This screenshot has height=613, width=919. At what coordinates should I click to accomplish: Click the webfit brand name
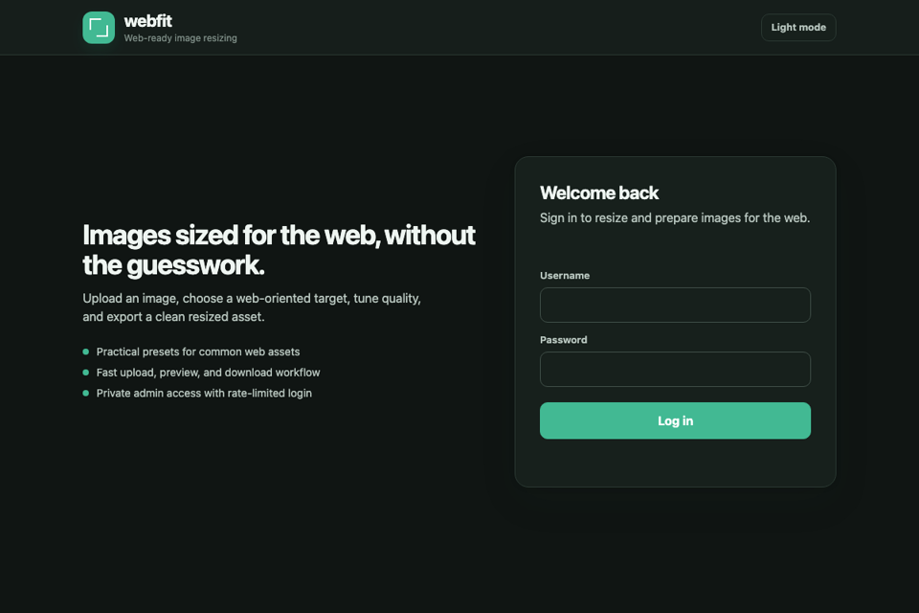pos(147,21)
